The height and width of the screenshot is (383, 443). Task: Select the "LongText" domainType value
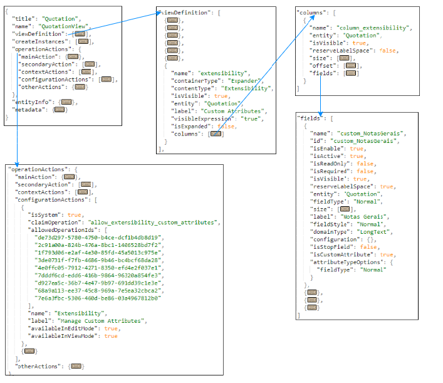373,232
